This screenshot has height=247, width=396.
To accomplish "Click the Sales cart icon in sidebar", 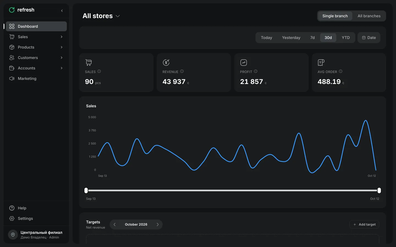I will [12, 37].
